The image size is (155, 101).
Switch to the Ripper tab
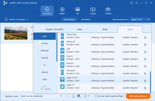tap(62, 11)
